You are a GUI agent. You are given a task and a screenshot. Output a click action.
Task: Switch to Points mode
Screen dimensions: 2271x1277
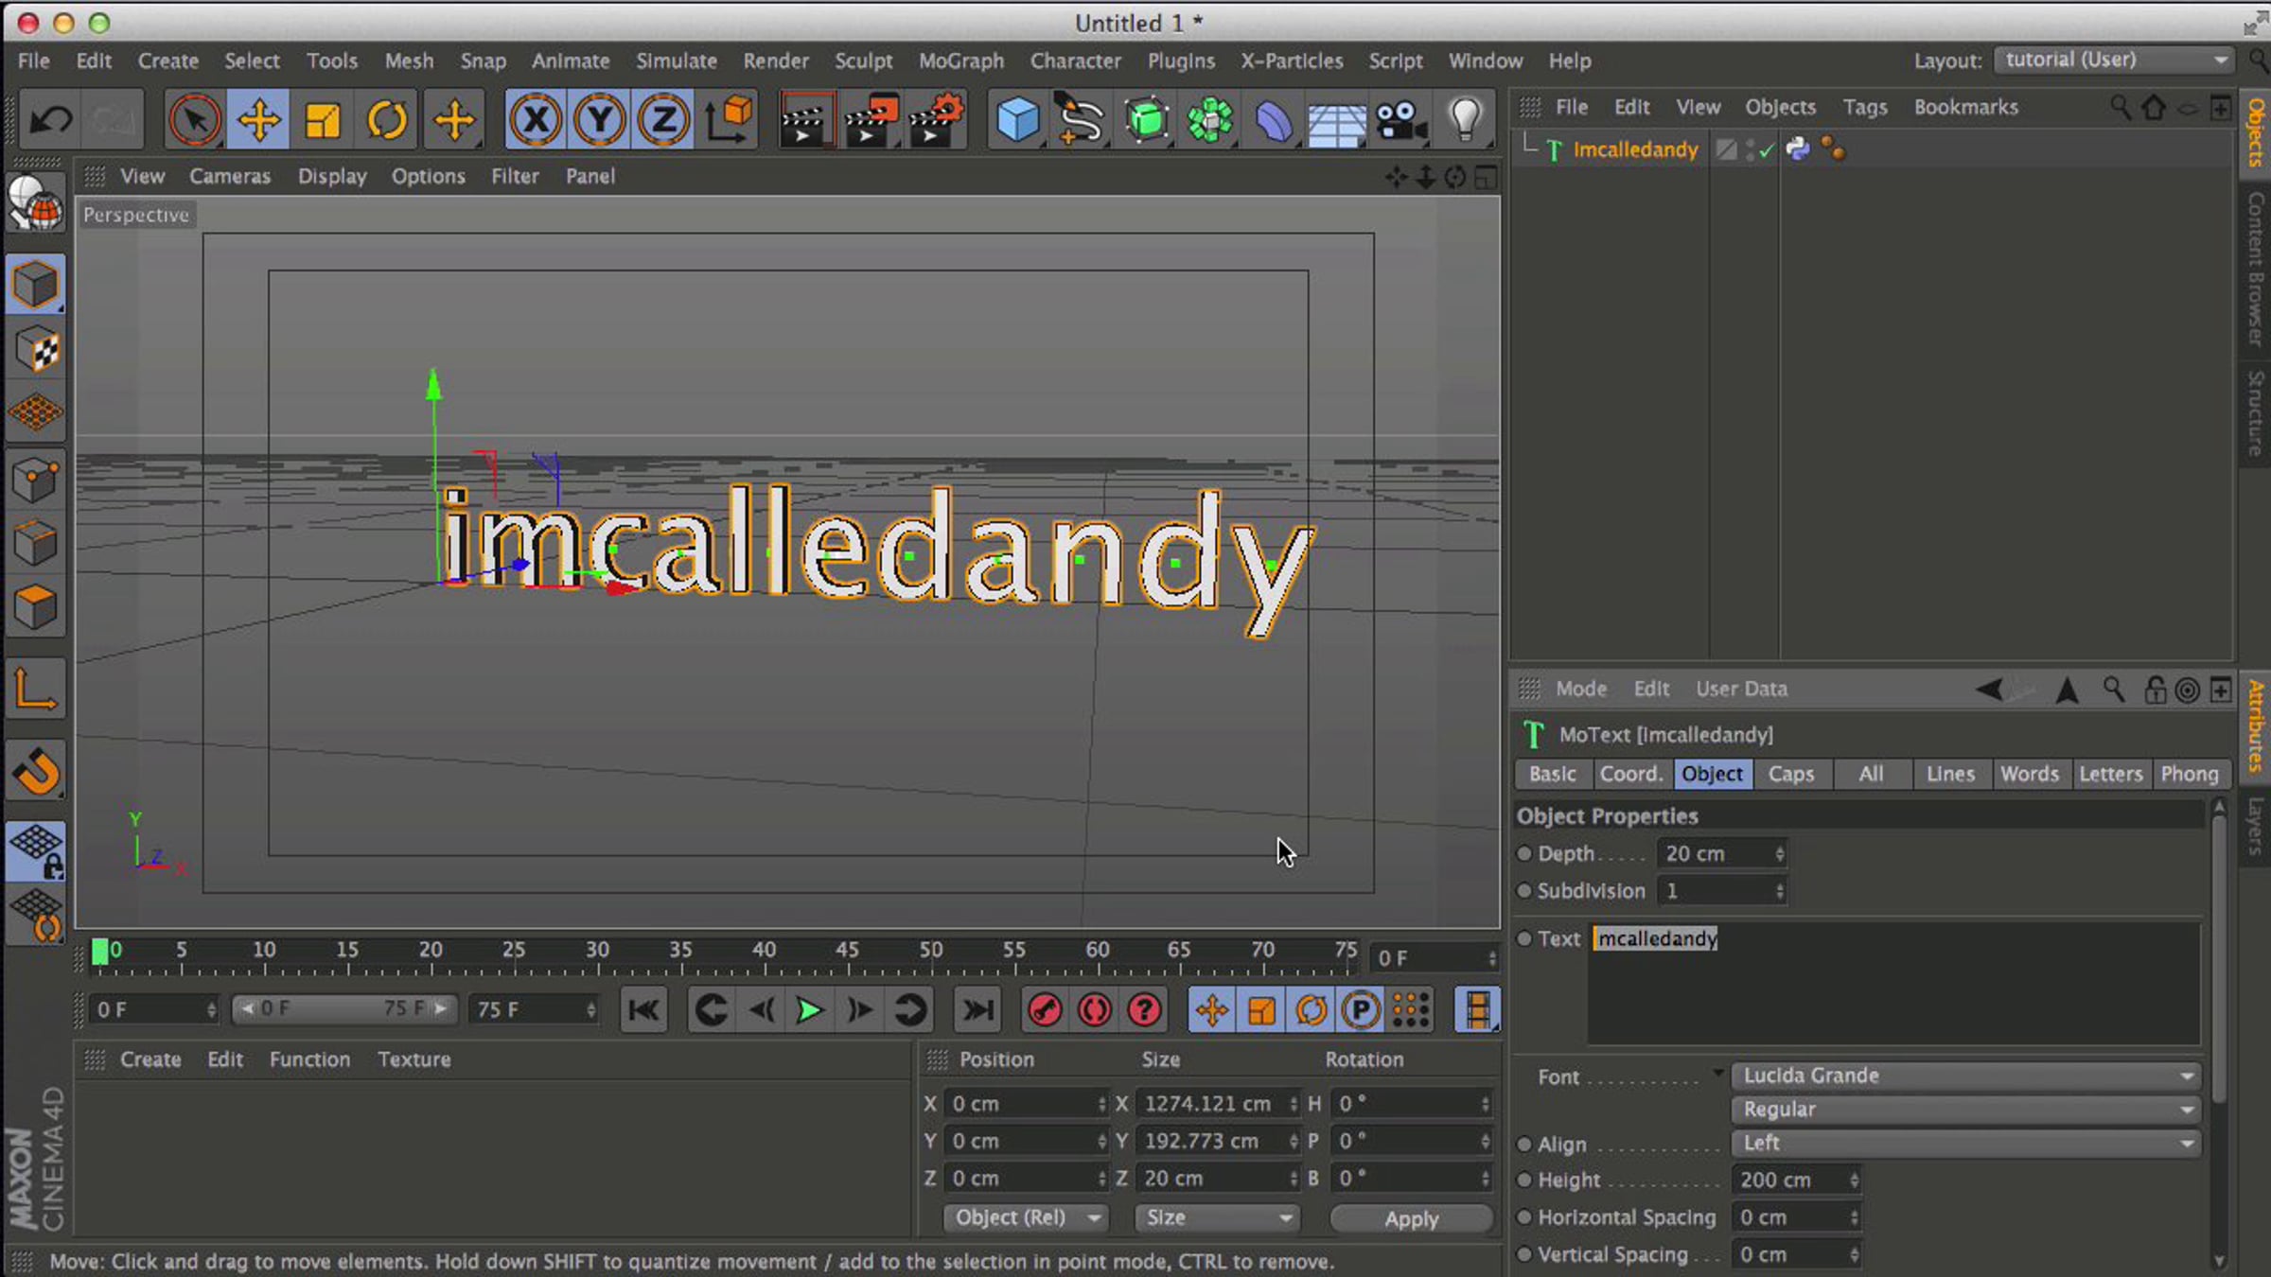click(x=36, y=480)
